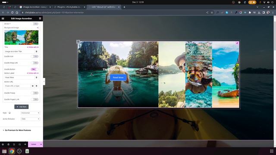
Task: Click dynamic tags icon beside Background Image
Action: pos(38,28)
